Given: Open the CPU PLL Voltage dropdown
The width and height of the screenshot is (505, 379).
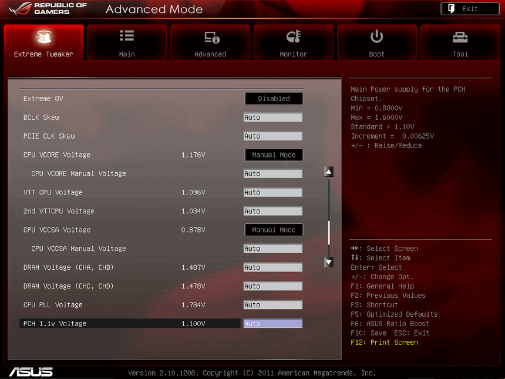Looking at the screenshot, I should (x=274, y=304).
